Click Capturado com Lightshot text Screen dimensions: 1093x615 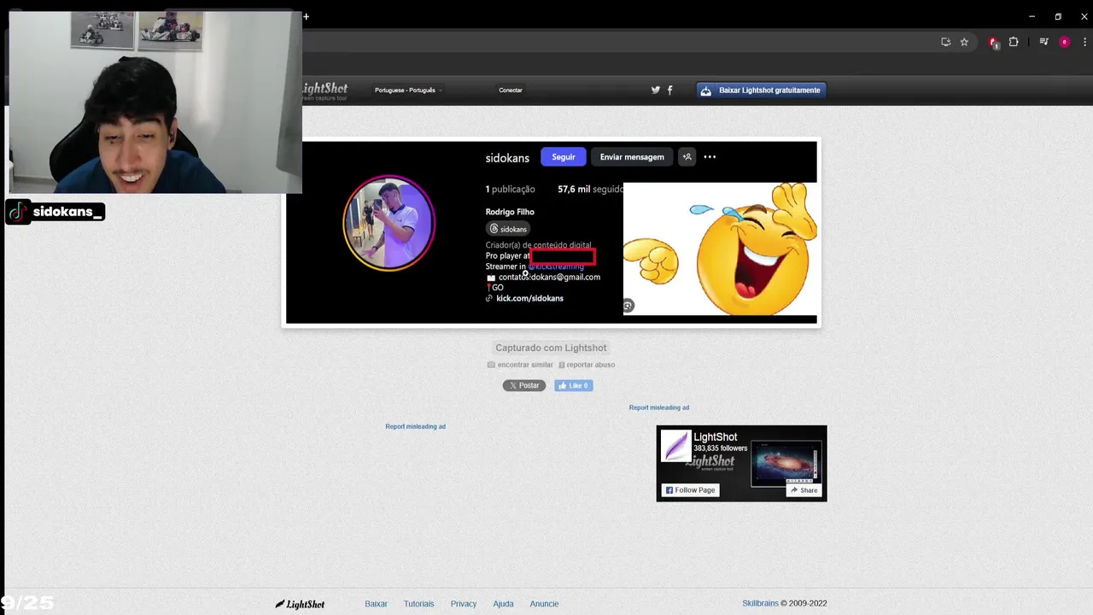pyautogui.click(x=551, y=348)
